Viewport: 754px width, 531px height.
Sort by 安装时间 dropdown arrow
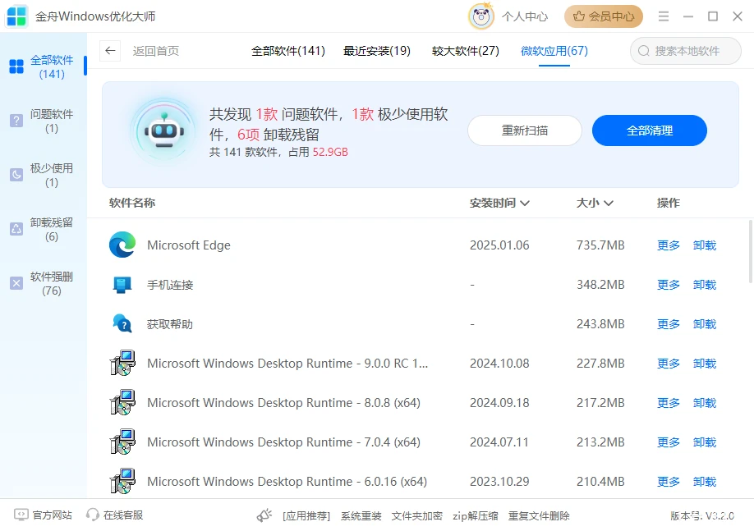click(x=525, y=204)
